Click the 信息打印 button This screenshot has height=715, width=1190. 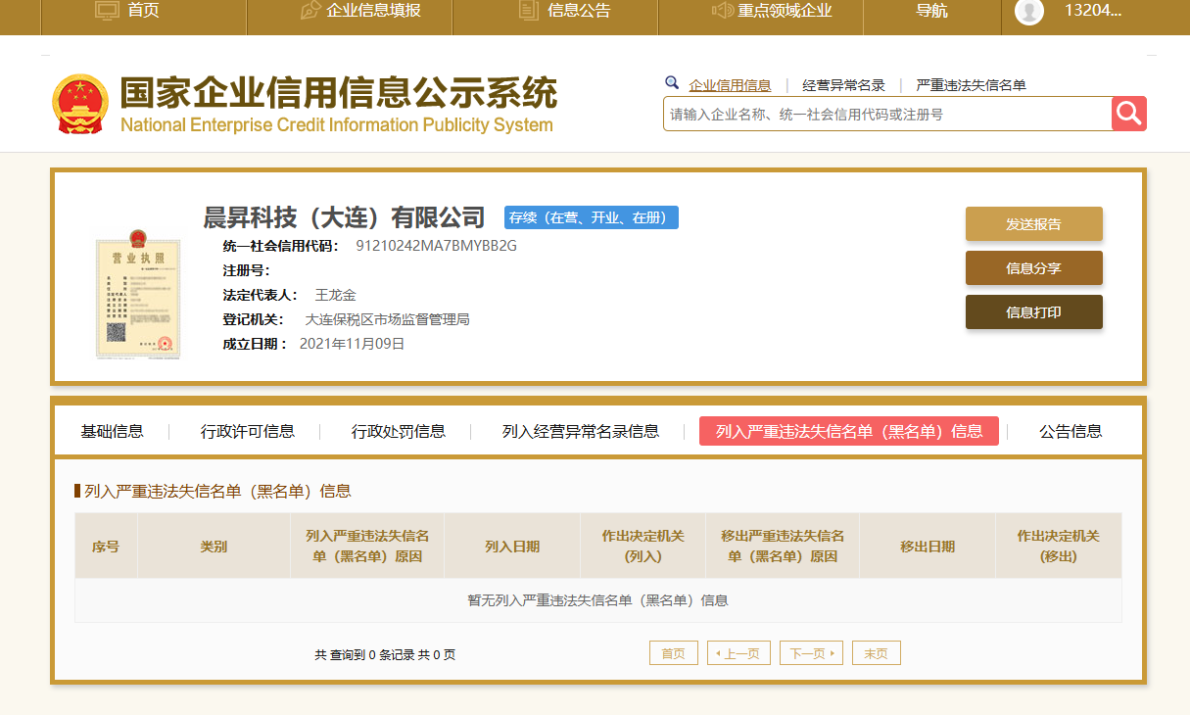[1034, 311]
